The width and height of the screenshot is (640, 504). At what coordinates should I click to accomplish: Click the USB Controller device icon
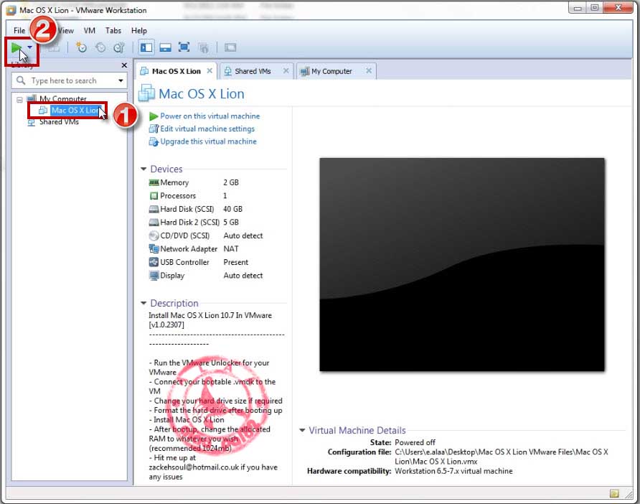click(154, 262)
